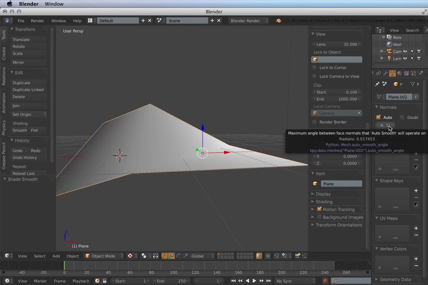Click the Flat shading button

[x=38, y=130]
